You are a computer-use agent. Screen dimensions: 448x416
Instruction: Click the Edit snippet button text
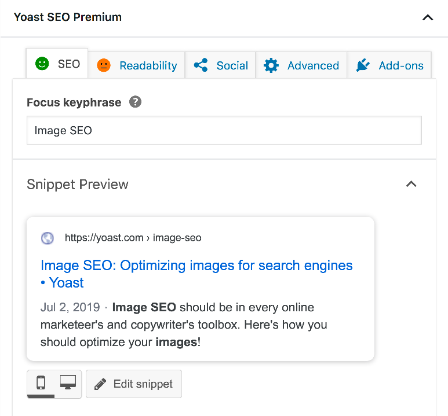[143, 384]
